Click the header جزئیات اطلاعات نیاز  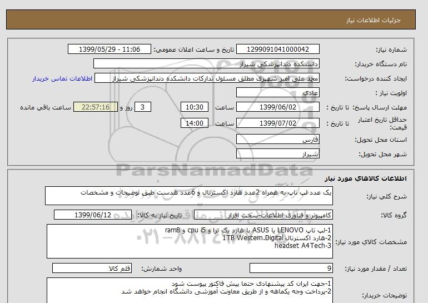(x=373, y=20)
